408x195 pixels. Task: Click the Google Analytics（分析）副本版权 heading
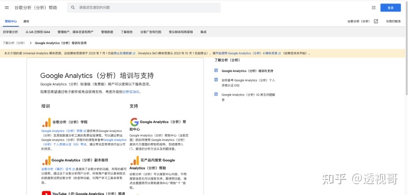(80, 160)
